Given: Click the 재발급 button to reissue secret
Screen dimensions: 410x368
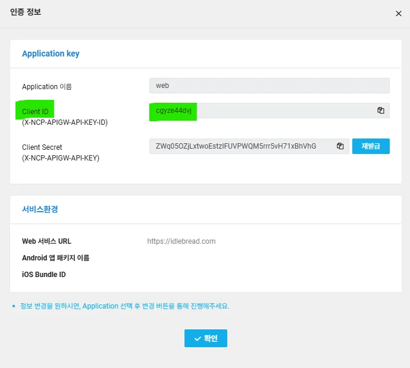Looking at the screenshot, I should tap(371, 146).
